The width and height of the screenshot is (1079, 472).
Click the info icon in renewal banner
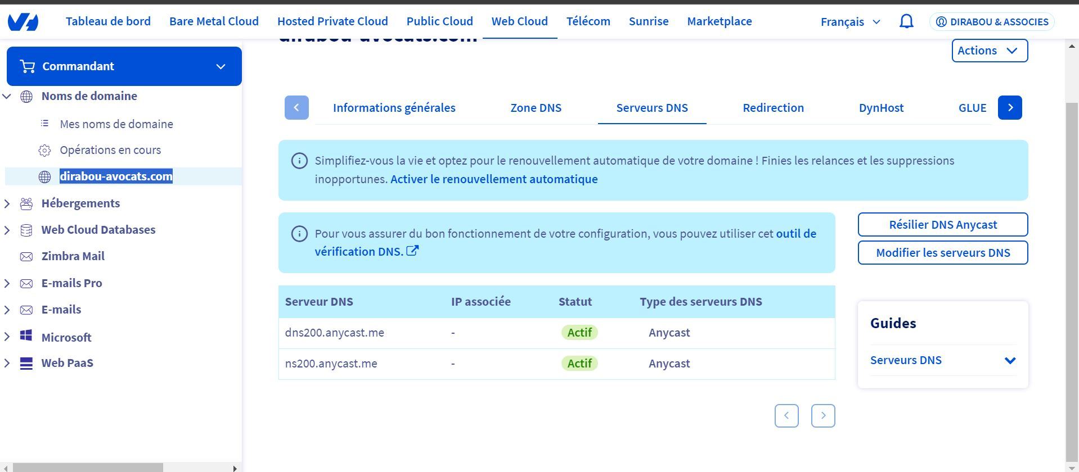point(299,161)
